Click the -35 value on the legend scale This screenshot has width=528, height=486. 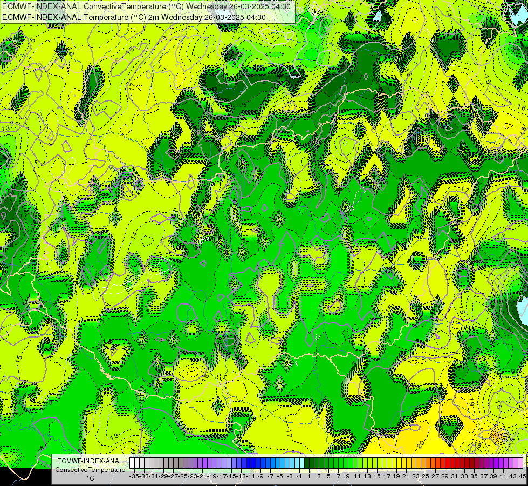click(134, 476)
